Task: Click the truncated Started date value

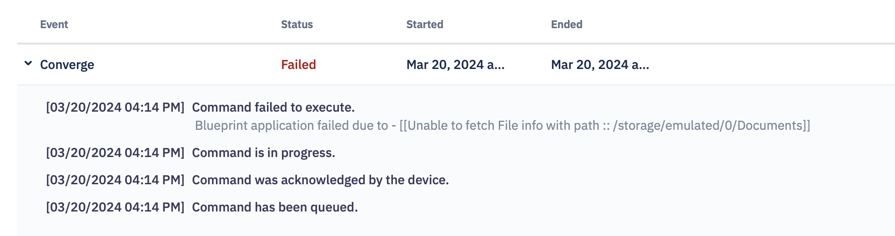Action: point(455,64)
